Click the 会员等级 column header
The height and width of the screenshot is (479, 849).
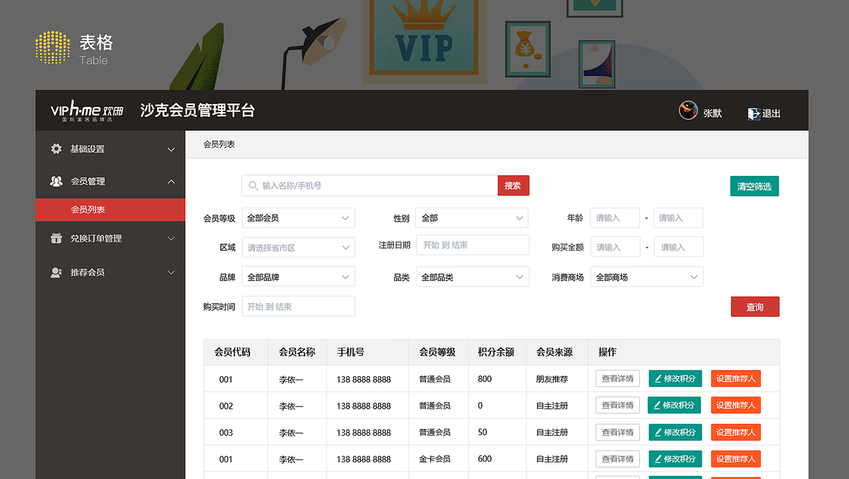click(x=437, y=352)
